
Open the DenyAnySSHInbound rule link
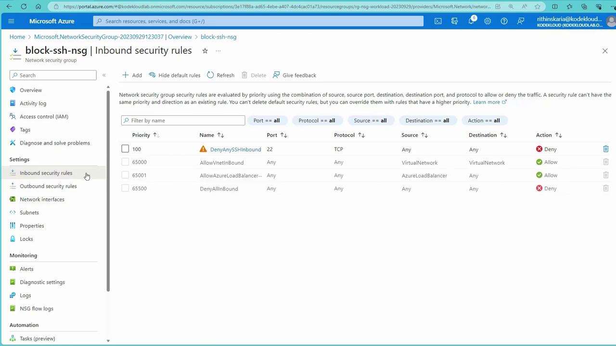[x=235, y=149]
